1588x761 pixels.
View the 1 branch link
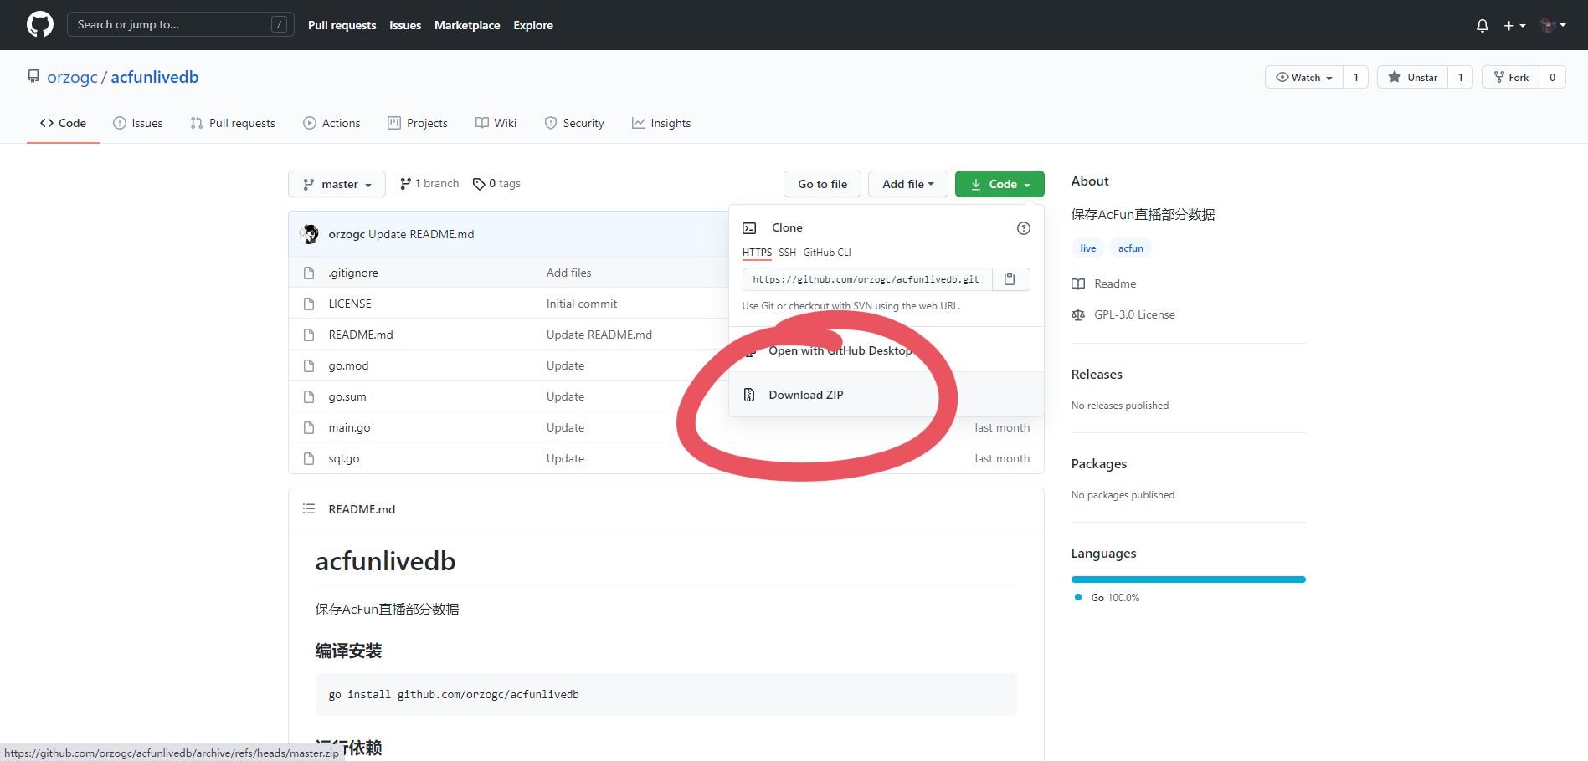(x=429, y=184)
